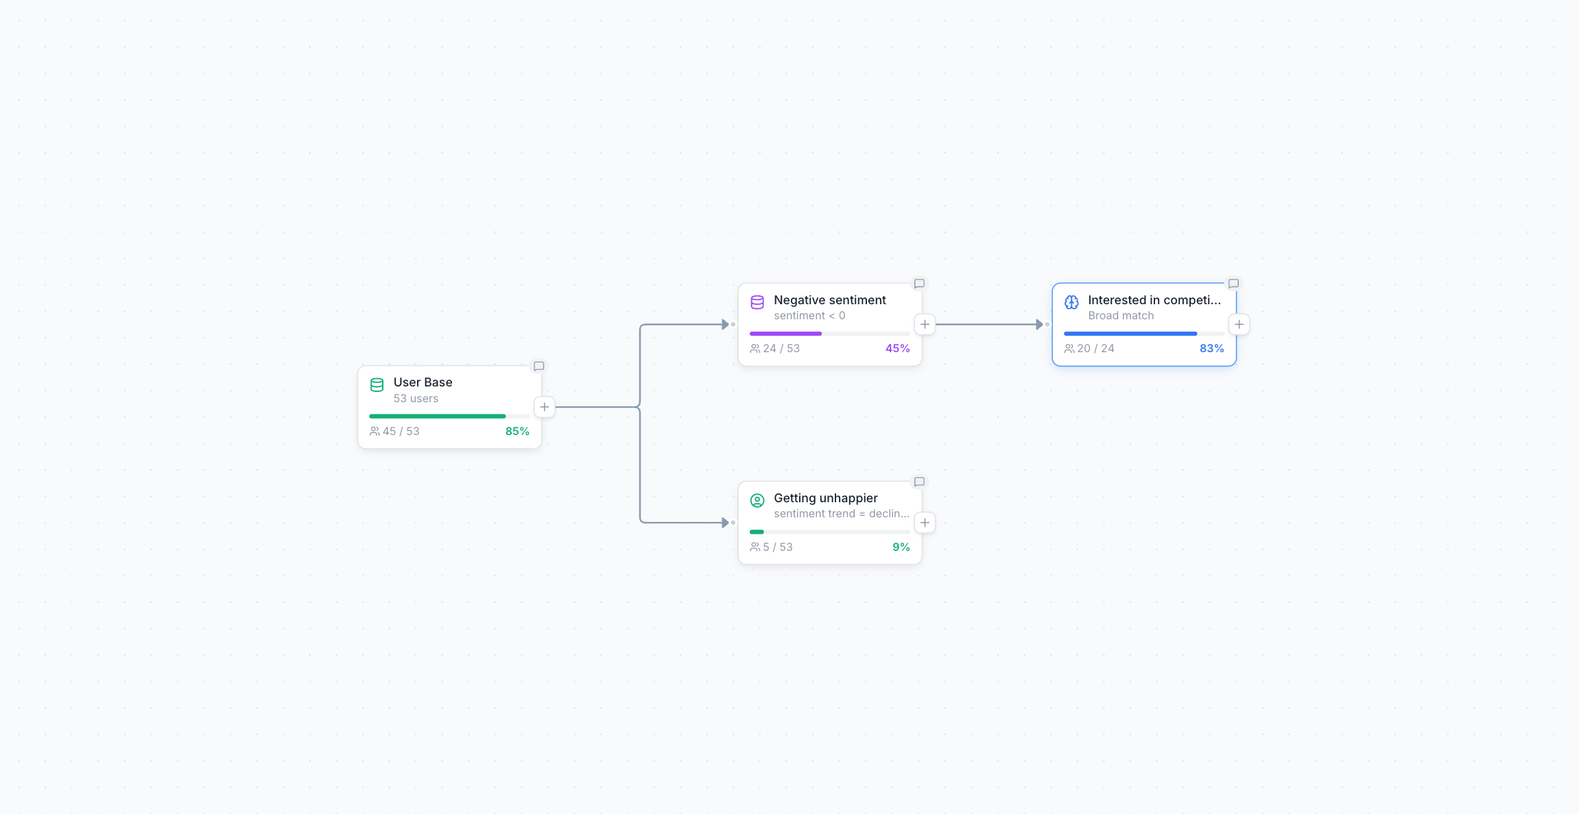Image resolution: width=1579 pixels, height=814 pixels.
Task: Select the brain icon on Interested in competitors
Action: tap(1071, 302)
